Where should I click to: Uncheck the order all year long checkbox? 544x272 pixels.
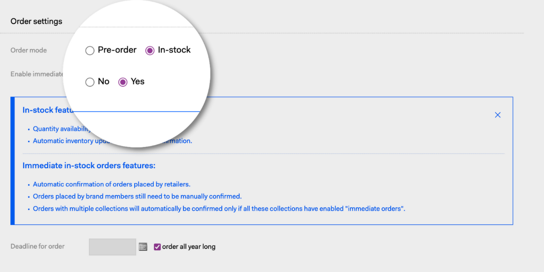click(157, 247)
